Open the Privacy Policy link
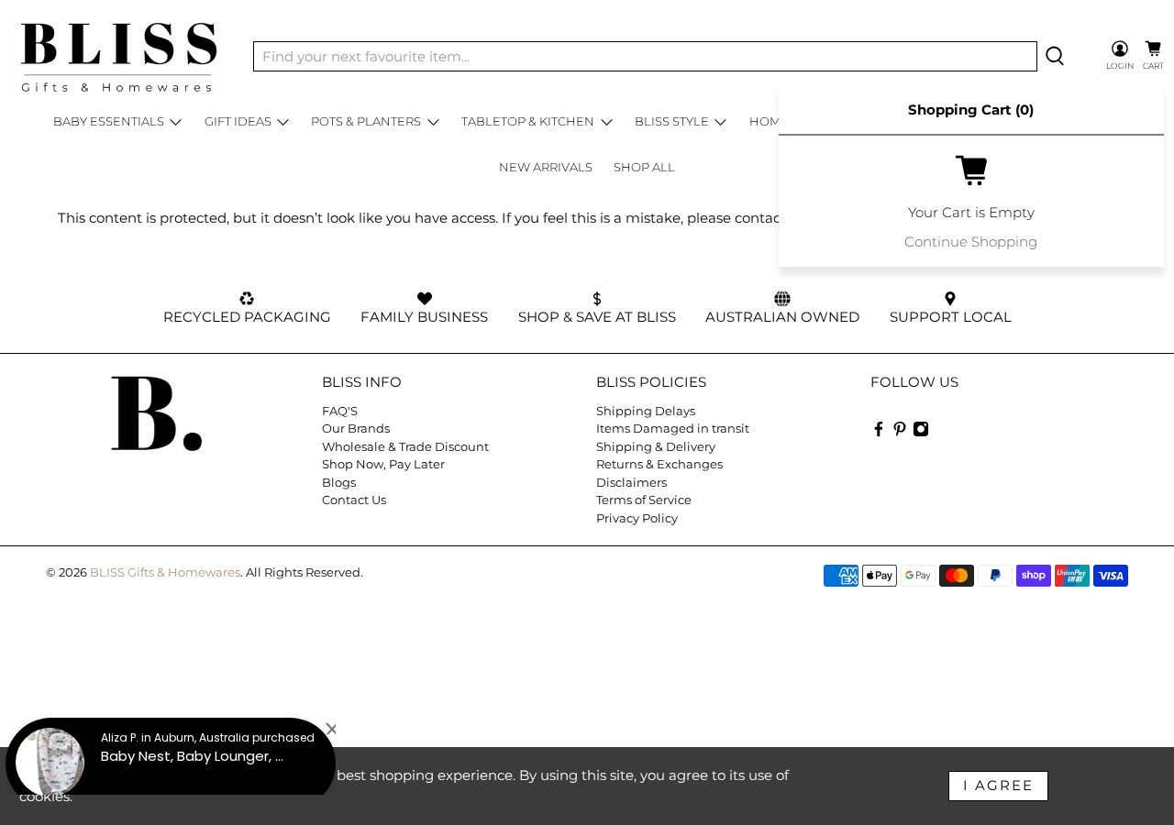Image resolution: width=1174 pixels, height=825 pixels. (637, 518)
